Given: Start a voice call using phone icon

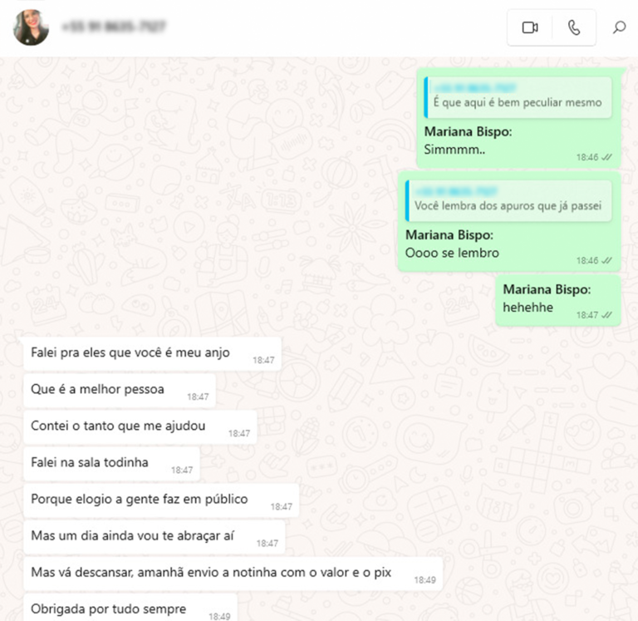Looking at the screenshot, I should (574, 27).
